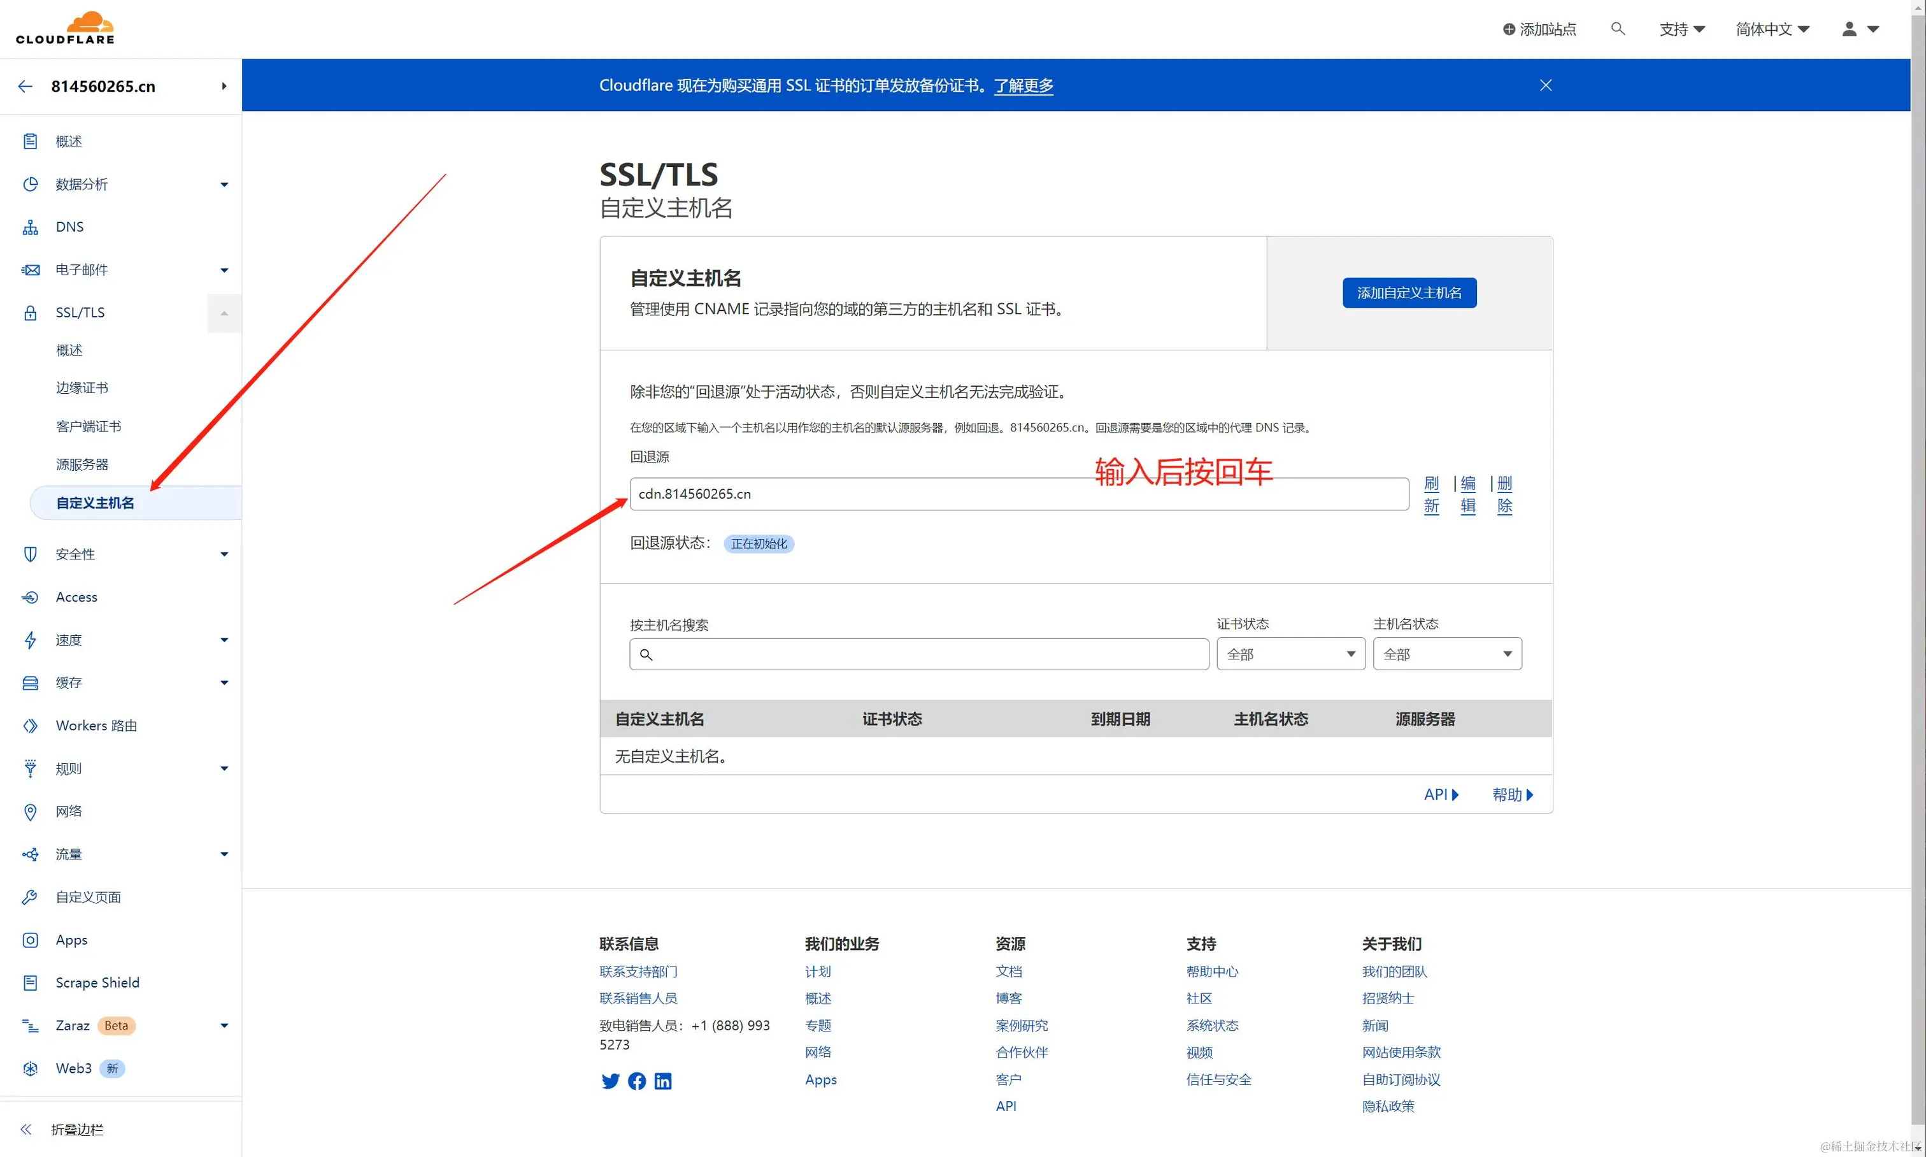Click the back arrow beside 814560265.cn

click(x=25, y=87)
